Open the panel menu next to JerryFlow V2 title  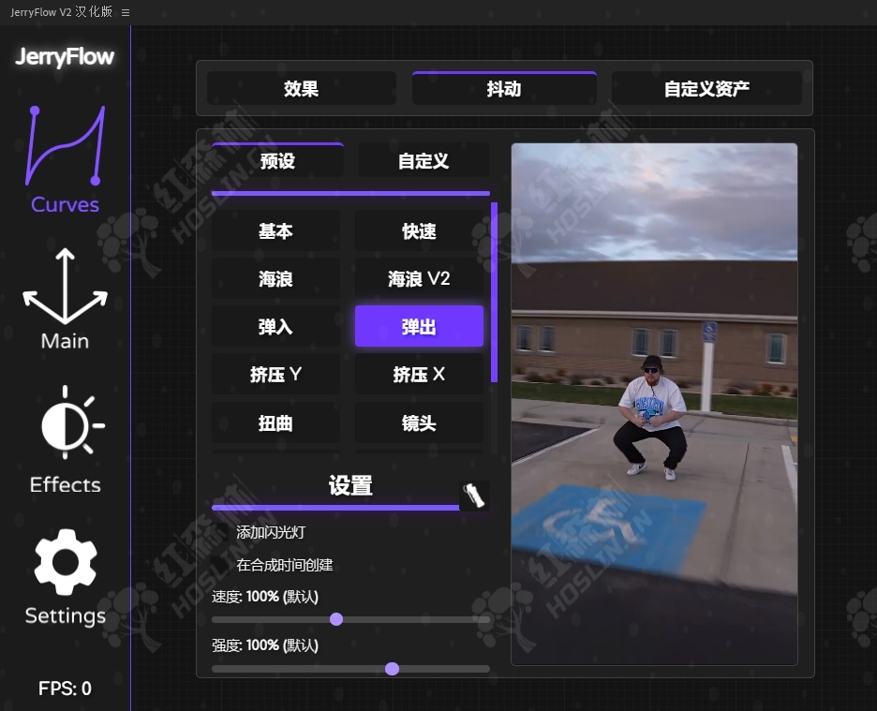(126, 12)
